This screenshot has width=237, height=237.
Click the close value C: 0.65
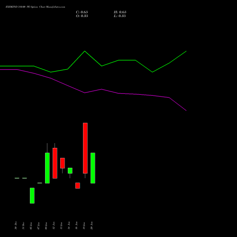pyautogui.click(x=82, y=12)
